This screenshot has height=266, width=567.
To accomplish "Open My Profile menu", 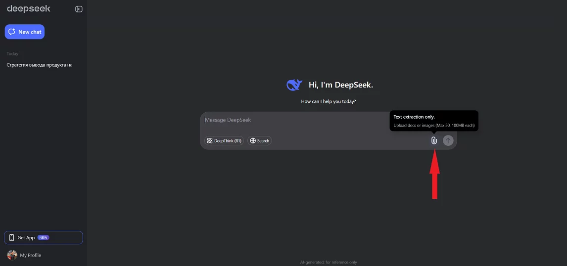I will [x=30, y=255].
